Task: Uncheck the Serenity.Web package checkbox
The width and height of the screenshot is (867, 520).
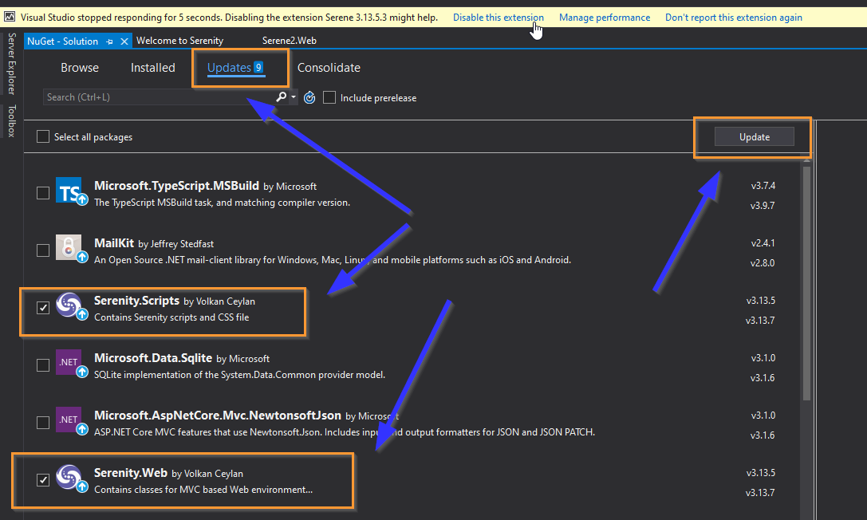Action: click(42, 480)
